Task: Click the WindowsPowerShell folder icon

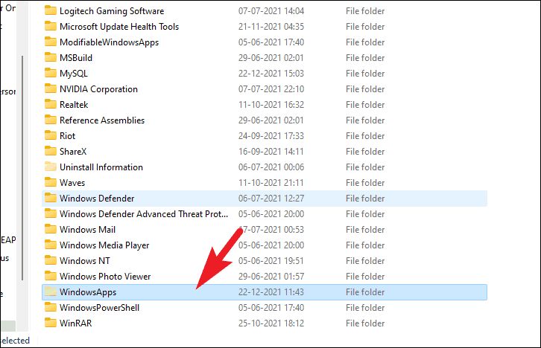Action: click(51, 307)
